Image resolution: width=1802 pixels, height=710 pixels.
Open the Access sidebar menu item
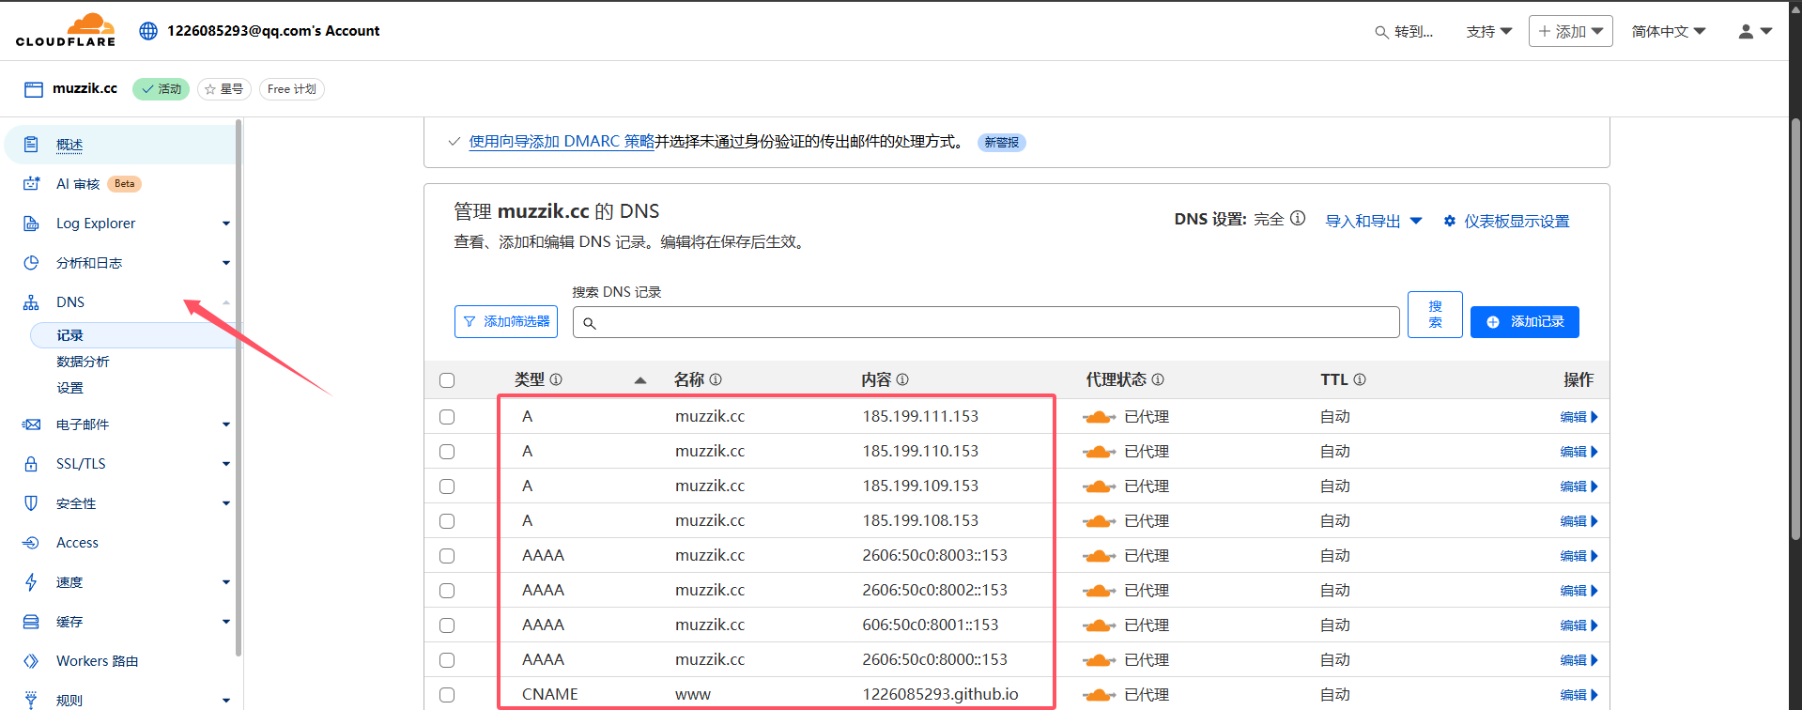tap(77, 543)
